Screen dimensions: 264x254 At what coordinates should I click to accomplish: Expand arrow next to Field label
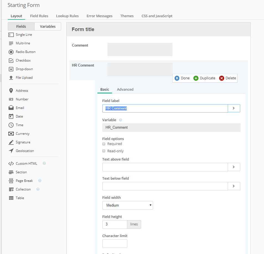click(234, 108)
